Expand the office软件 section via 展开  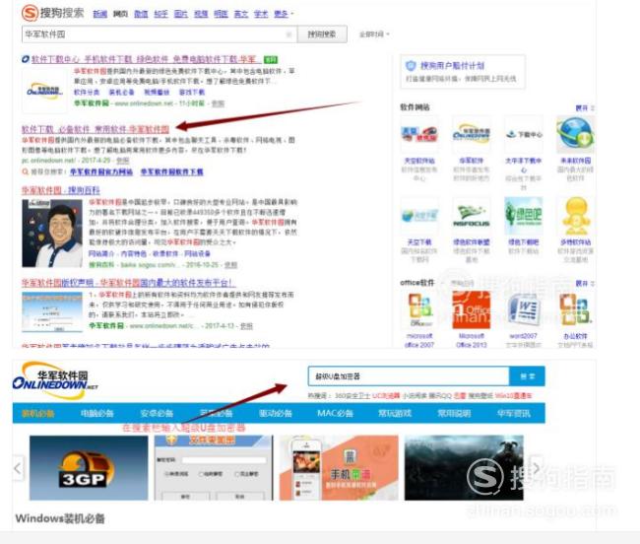585,283
